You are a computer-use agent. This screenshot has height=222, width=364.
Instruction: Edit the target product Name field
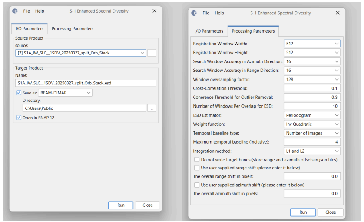86,83
